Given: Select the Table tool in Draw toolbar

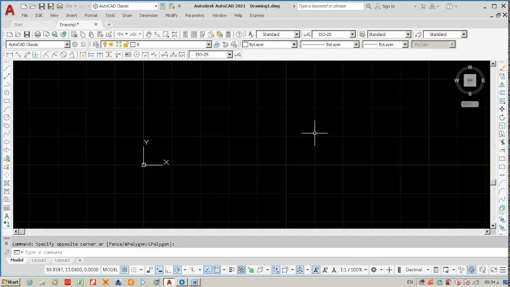Looking at the screenshot, I should tap(7, 208).
